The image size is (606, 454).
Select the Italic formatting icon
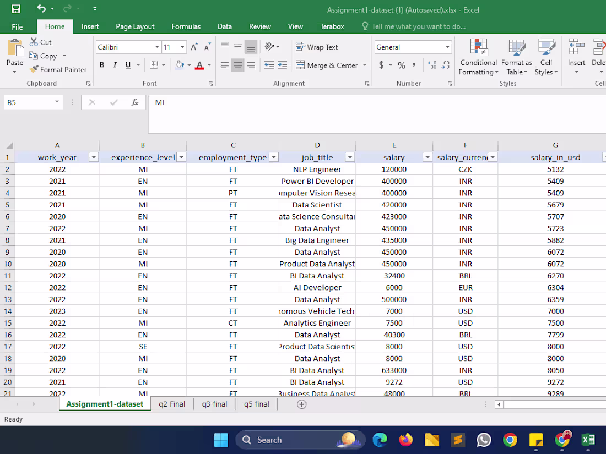click(x=115, y=64)
